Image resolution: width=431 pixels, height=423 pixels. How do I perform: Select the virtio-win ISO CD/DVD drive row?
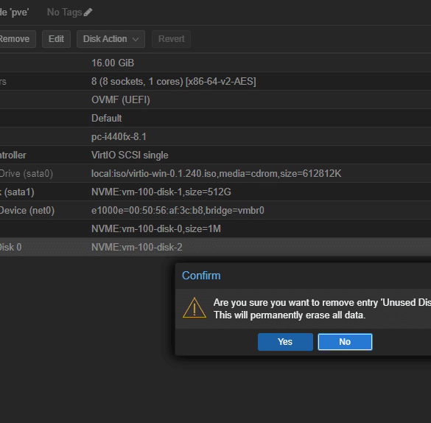point(215,173)
